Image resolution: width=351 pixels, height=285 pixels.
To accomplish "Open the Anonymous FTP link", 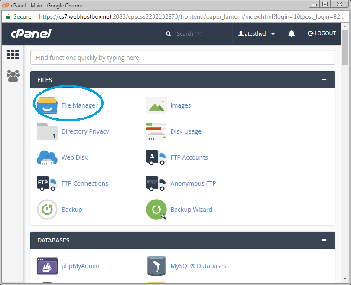I will click(x=193, y=183).
